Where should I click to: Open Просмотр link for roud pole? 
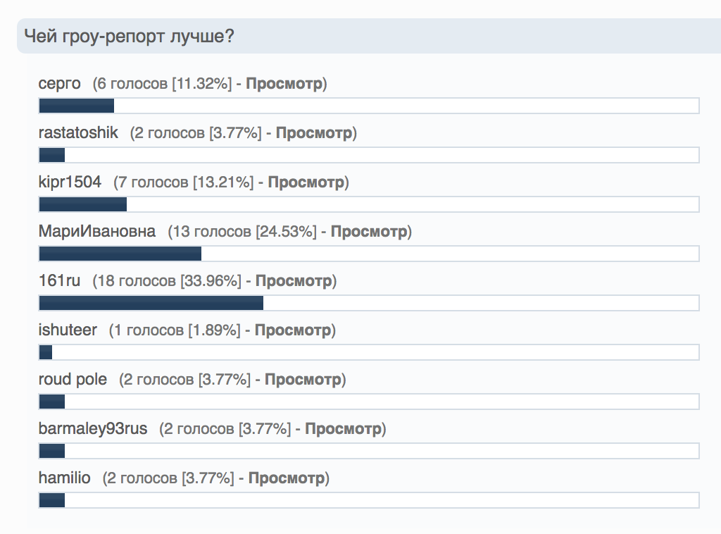303,379
